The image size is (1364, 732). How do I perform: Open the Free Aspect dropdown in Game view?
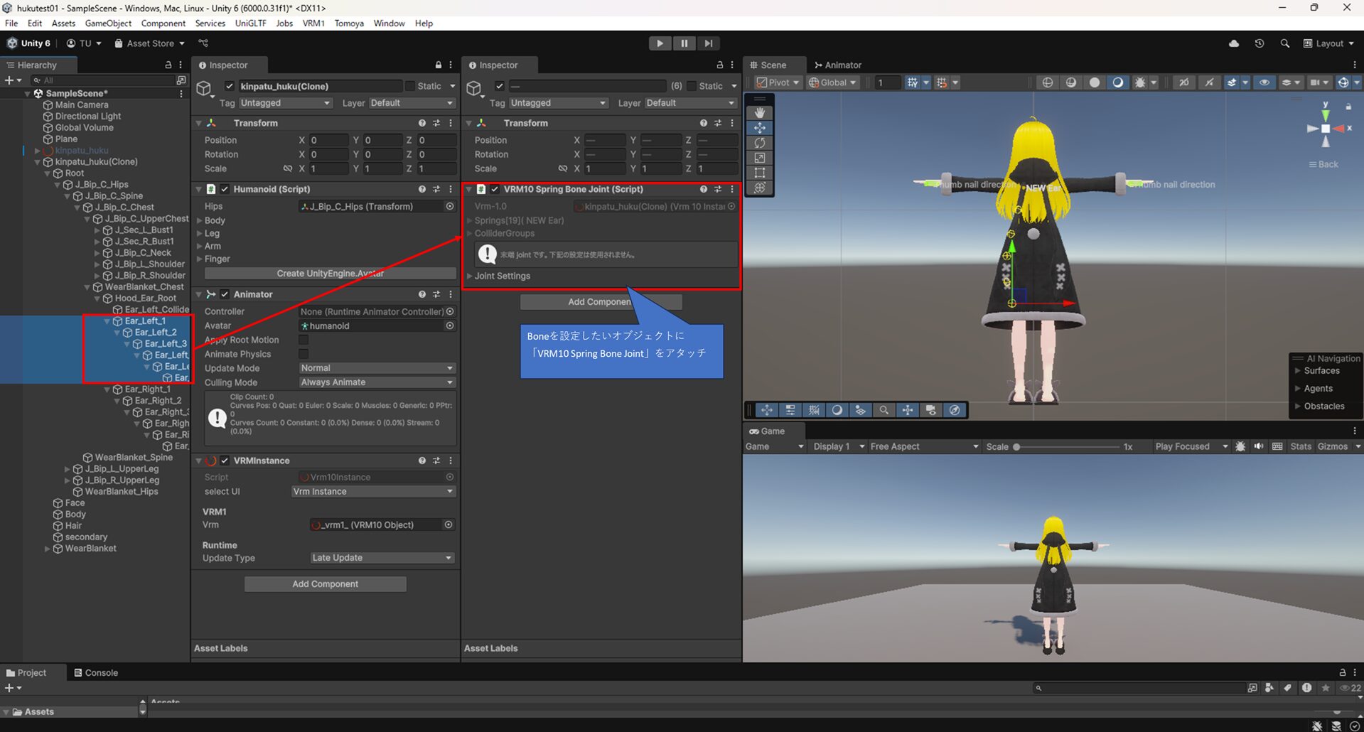(x=924, y=446)
